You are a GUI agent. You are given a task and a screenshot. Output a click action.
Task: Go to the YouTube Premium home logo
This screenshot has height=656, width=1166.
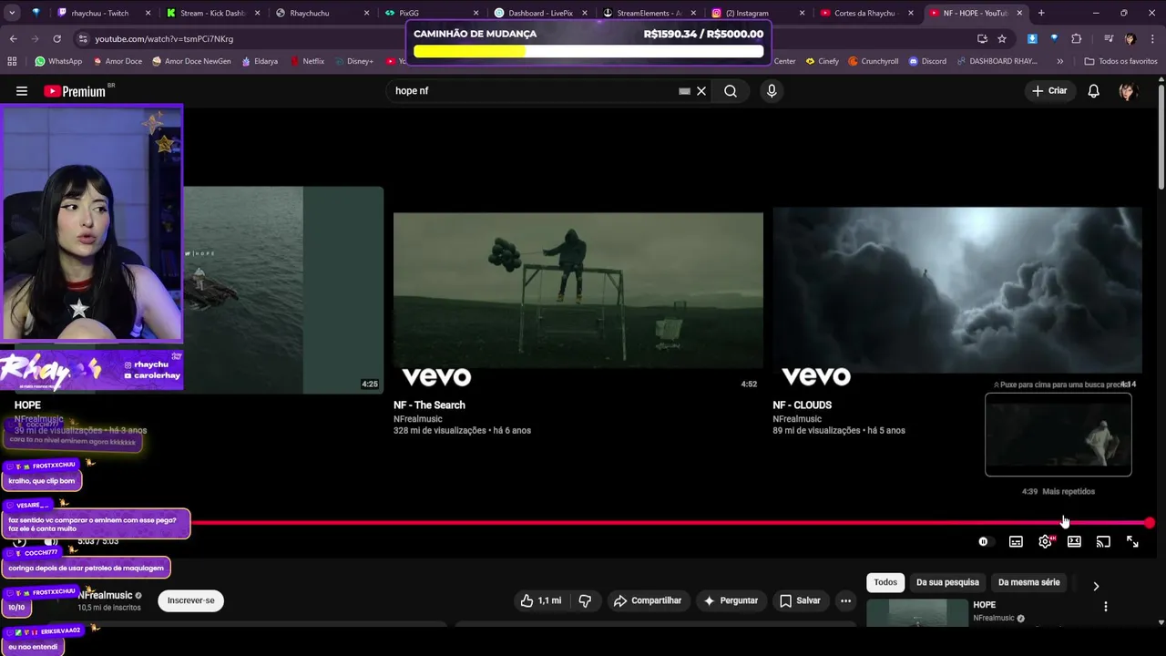(x=75, y=91)
